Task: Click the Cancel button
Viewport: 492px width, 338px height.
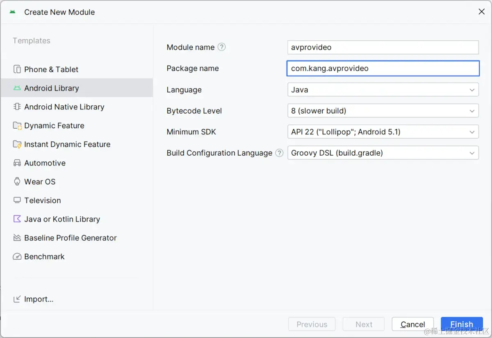Action: point(412,324)
